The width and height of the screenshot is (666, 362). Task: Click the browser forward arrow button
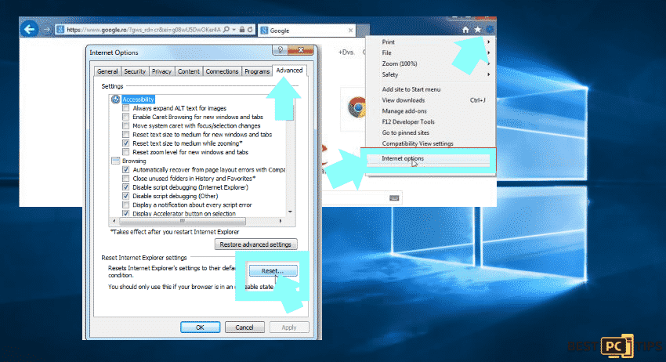click(x=47, y=30)
